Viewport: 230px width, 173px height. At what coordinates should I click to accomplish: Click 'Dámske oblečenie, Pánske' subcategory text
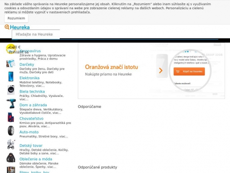point(39,164)
